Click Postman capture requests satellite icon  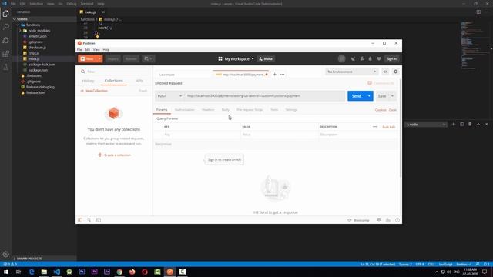353,59
